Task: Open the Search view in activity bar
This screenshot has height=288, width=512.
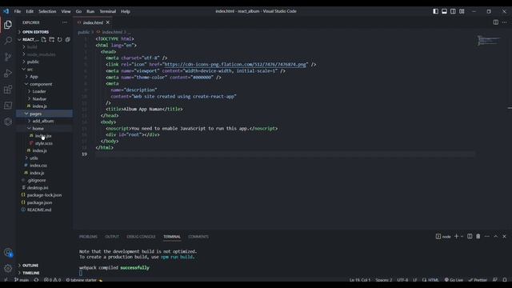Action: (8, 41)
